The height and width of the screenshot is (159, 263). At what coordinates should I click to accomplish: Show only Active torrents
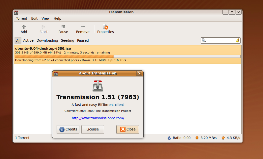[28, 40]
